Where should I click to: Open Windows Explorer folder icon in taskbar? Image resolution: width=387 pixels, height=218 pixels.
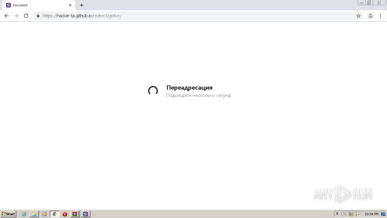pyautogui.click(x=34, y=214)
